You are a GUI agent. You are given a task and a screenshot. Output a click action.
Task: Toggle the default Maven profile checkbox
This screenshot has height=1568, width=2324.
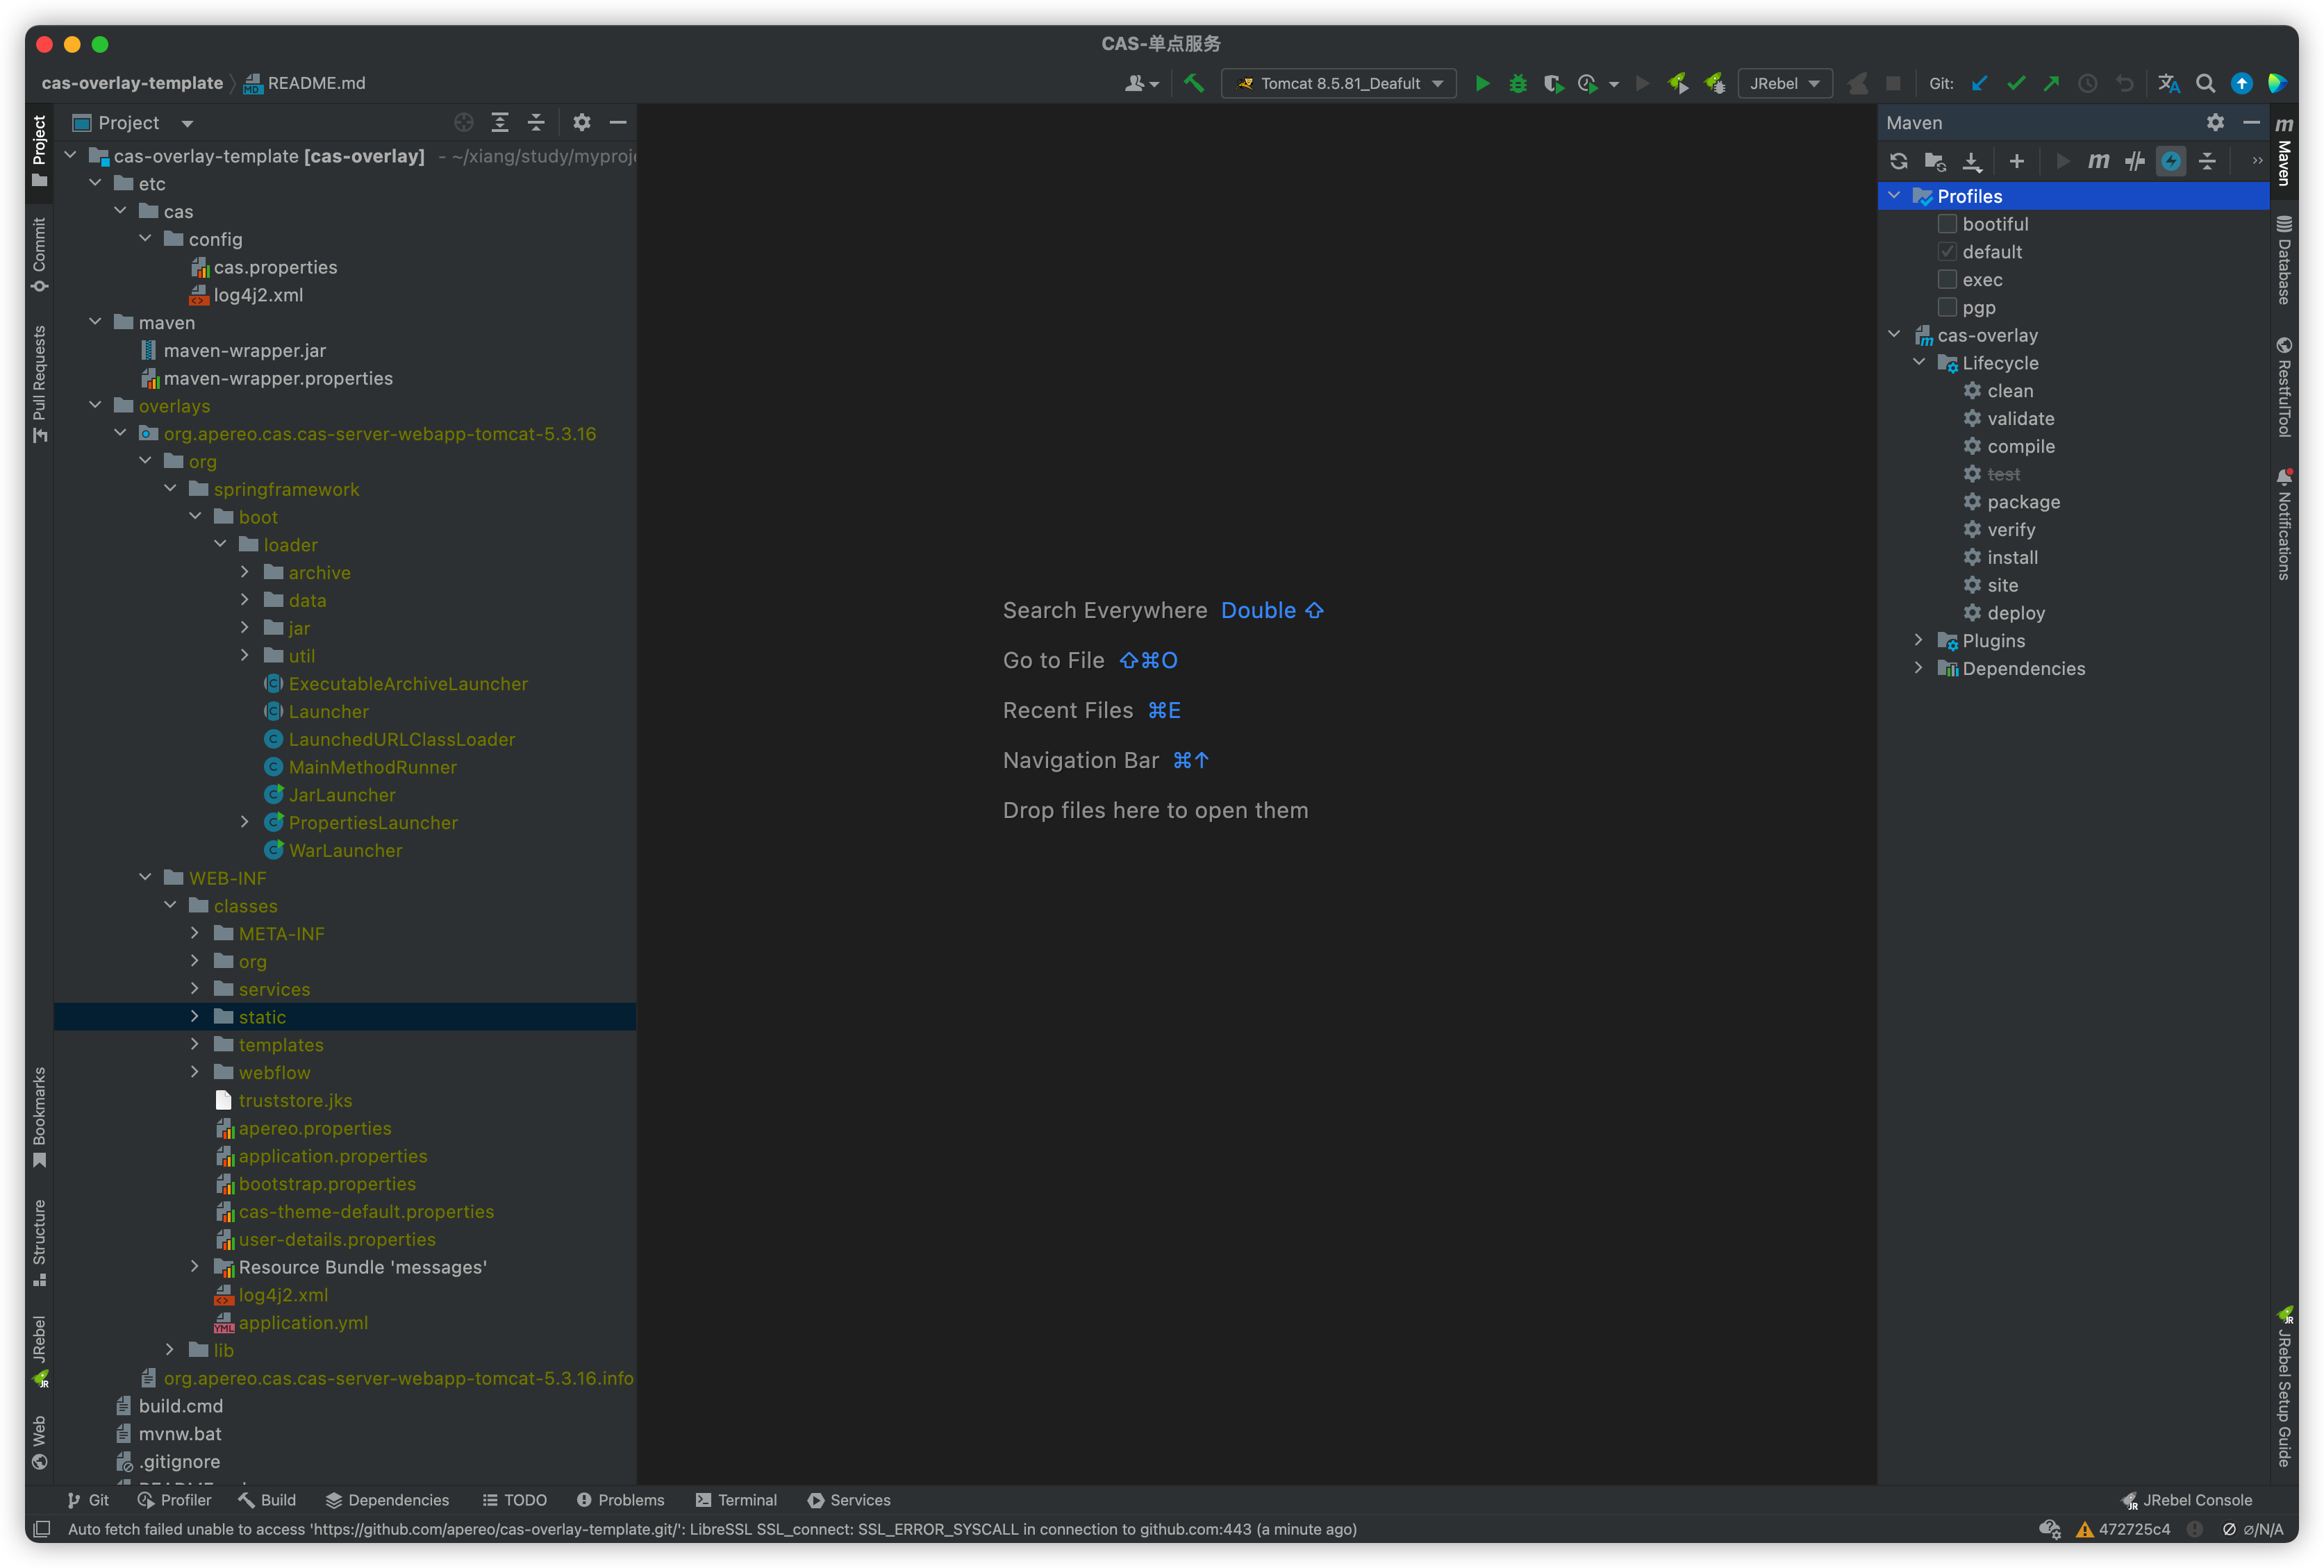tap(1947, 252)
